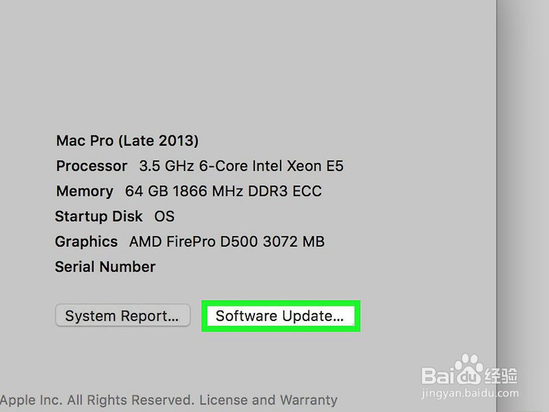
Task: Click the Baidu wordmark text
Action: pos(438,374)
